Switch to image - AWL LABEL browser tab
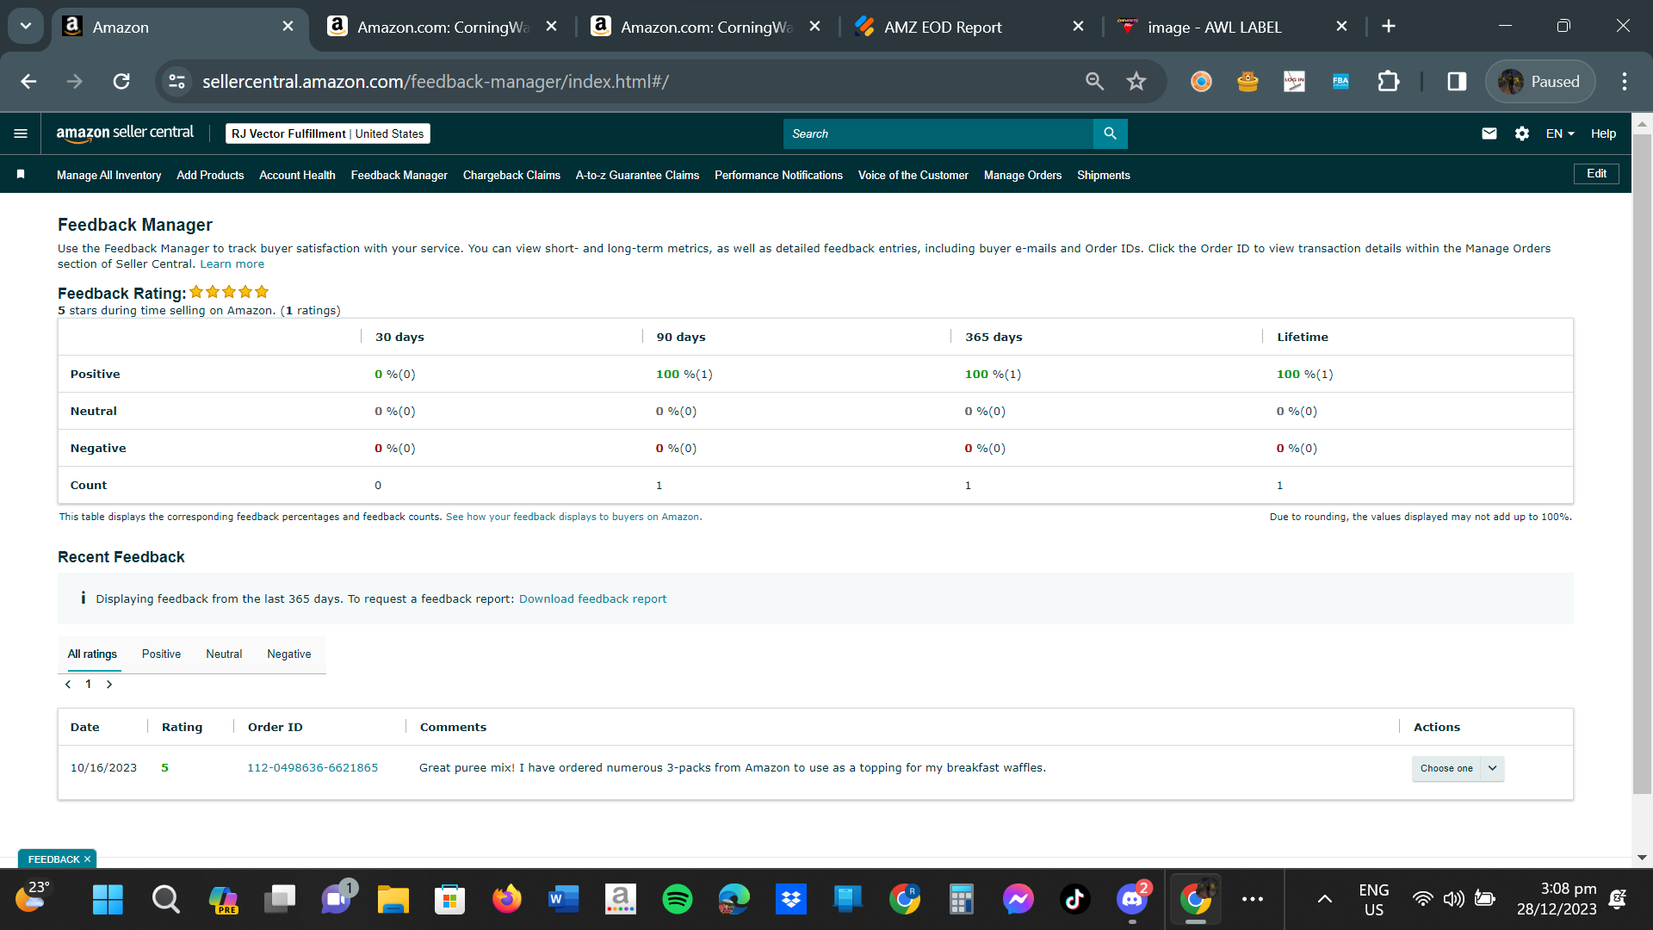 point(1233,27)
